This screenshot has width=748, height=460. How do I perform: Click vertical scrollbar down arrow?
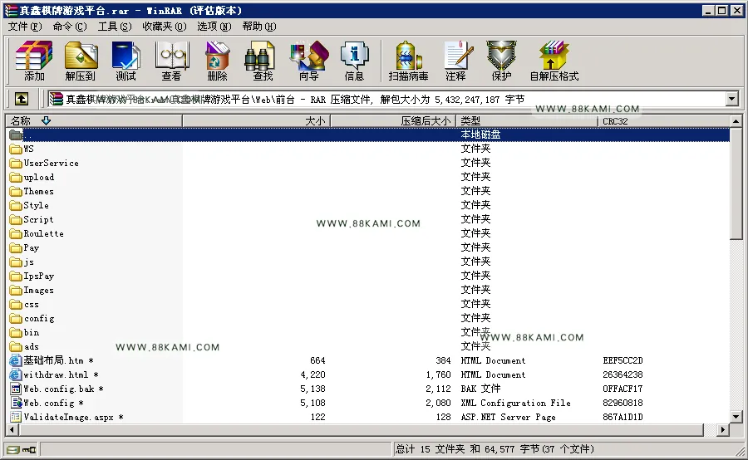coord(736,417)
